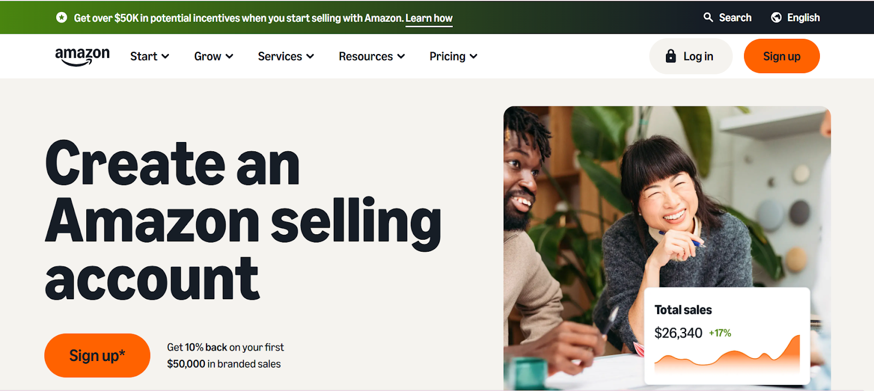Click the Amazon logo

click(82, 56)
